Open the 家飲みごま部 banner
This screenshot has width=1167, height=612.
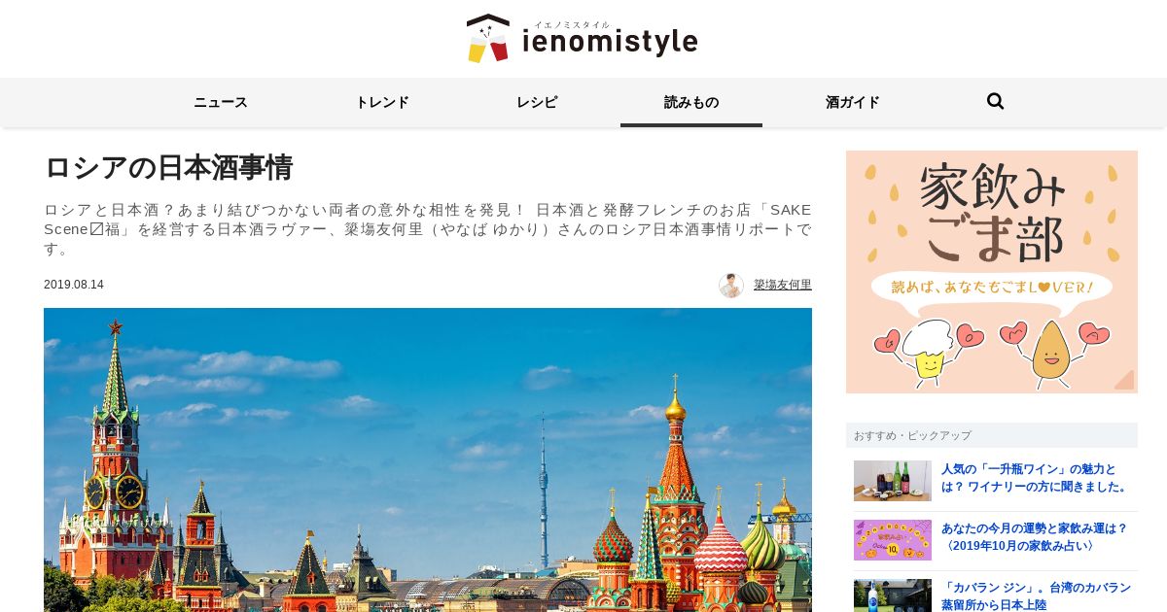992,272
